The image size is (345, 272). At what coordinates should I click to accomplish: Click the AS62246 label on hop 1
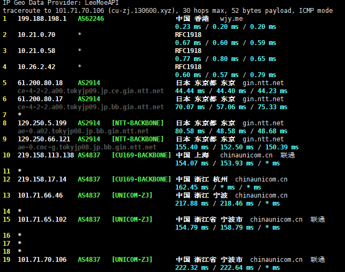point(91,19)
